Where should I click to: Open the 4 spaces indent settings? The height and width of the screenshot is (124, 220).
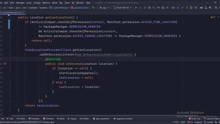pyautogui.click(x=198, y=122)
